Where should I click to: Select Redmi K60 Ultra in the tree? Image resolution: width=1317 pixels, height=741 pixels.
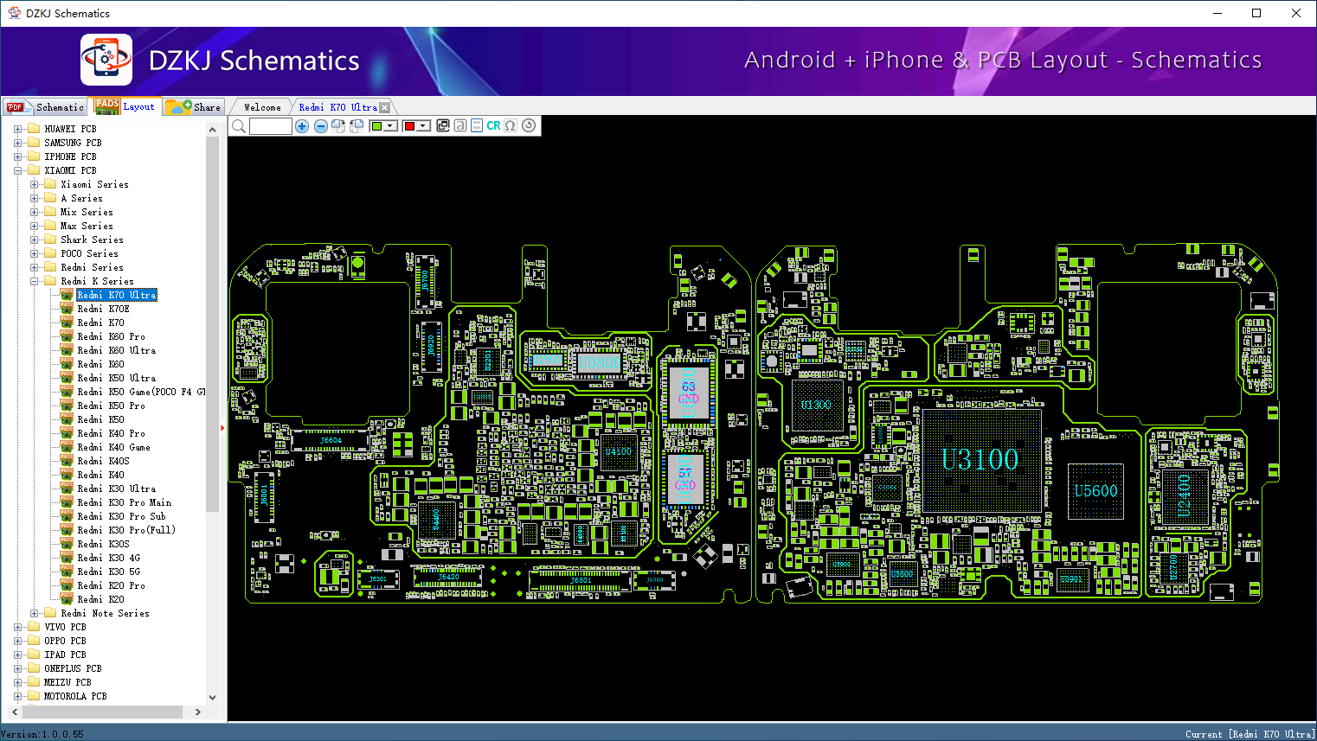[117, 350]
